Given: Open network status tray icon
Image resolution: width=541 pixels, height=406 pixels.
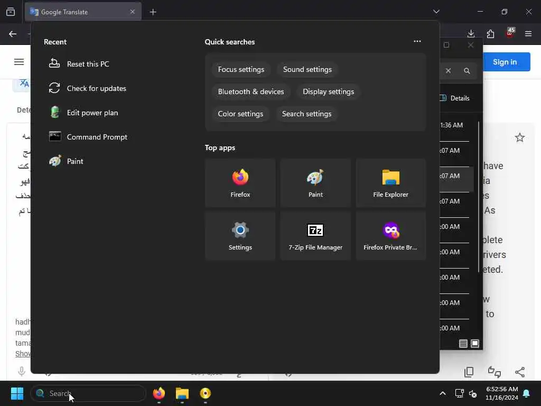Looking at the screenshot, I should 459,393.
